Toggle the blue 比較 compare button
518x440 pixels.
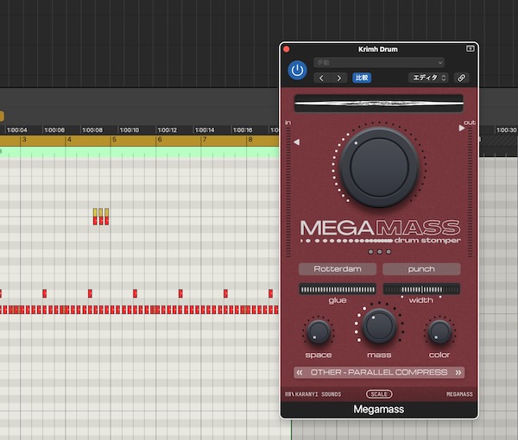point(362,78)
